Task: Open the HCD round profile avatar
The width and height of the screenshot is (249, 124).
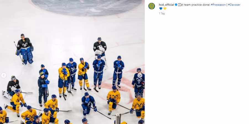Action: click(x=152, y=6)
